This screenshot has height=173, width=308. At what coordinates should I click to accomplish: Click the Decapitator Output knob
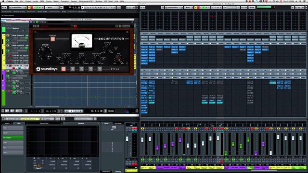107,48
